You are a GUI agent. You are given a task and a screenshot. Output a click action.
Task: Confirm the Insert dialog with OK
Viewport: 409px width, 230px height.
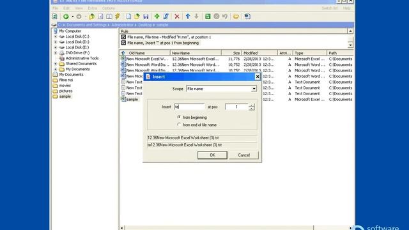[x=212, y=155]
